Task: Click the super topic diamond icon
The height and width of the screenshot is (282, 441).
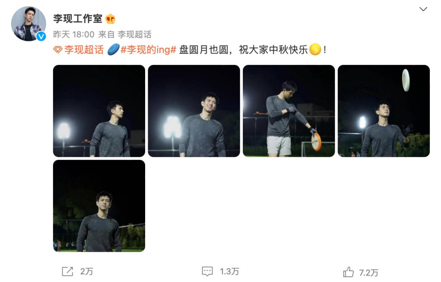Action: [58, 50]
